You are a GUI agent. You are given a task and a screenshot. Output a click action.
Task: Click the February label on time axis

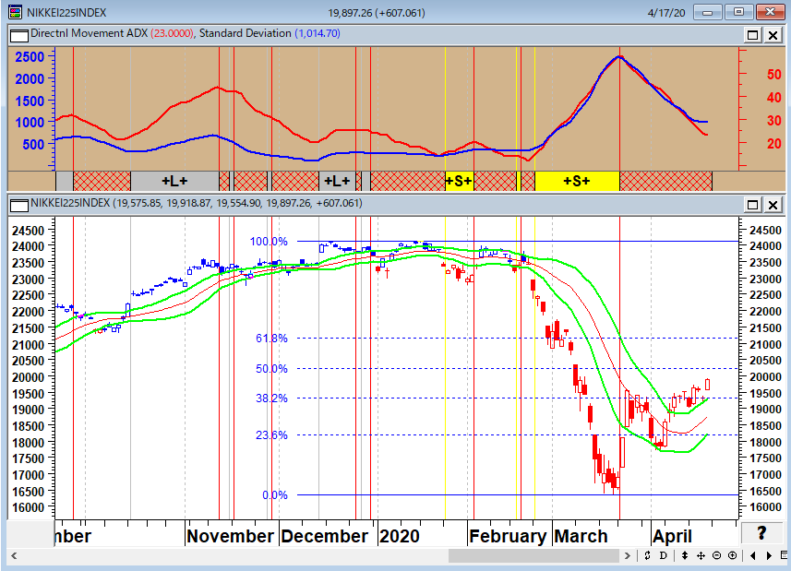[508, 536]
